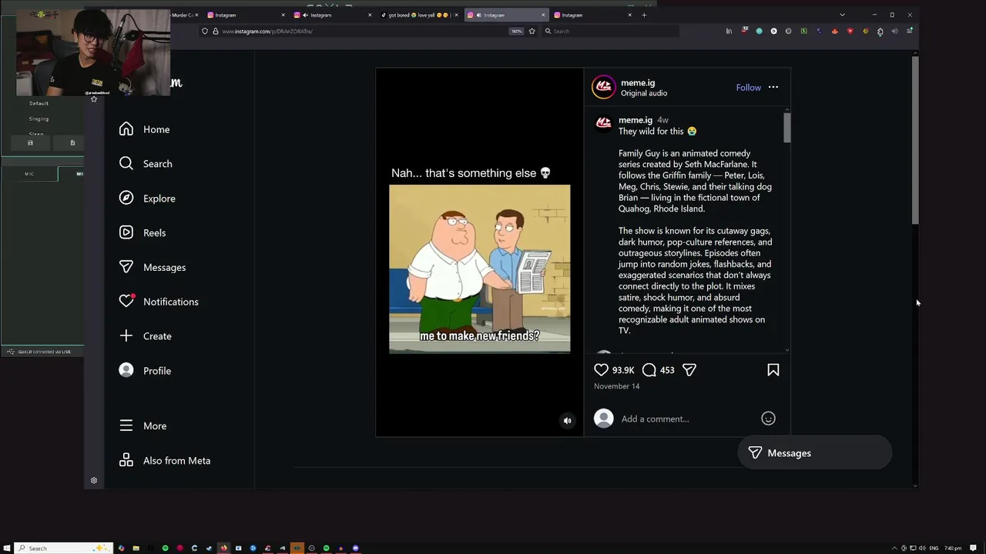Click the November 14 post date
986x554 pixels.
pyautogui.click(x=616, y=386)
